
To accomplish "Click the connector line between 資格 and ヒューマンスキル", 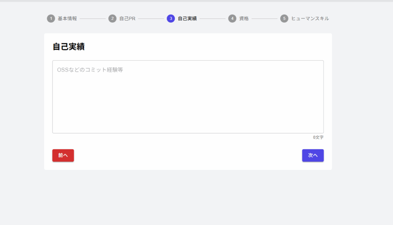I will click(x=264, y=18).
